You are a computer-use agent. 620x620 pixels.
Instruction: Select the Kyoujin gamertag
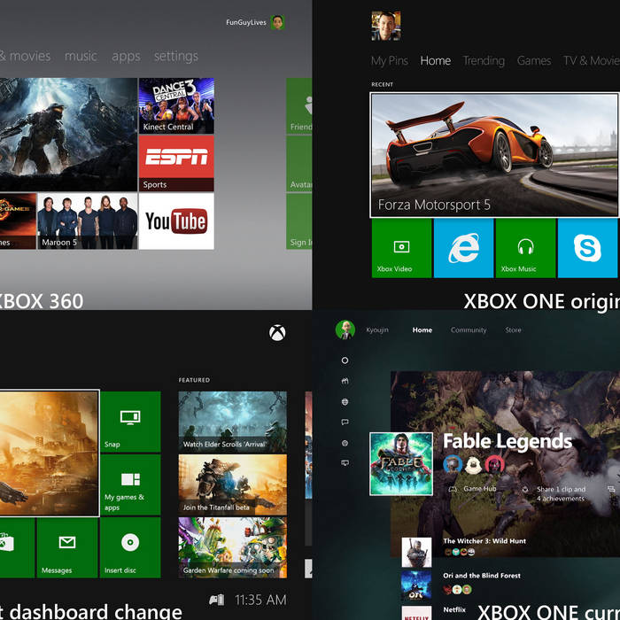[377, 330]
